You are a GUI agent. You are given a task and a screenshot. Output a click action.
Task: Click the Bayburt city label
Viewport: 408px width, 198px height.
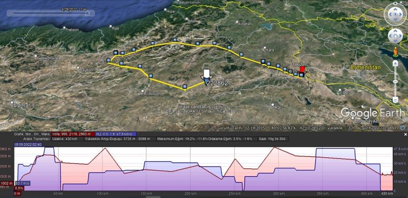[x=86, y=70]
